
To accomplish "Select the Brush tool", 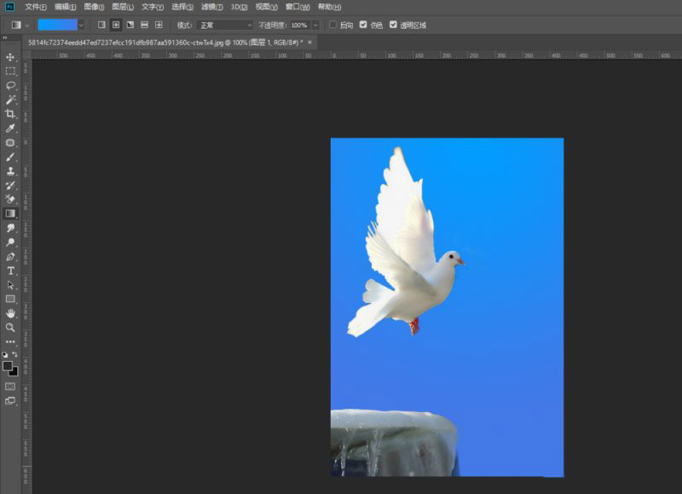I will (11, 157).
